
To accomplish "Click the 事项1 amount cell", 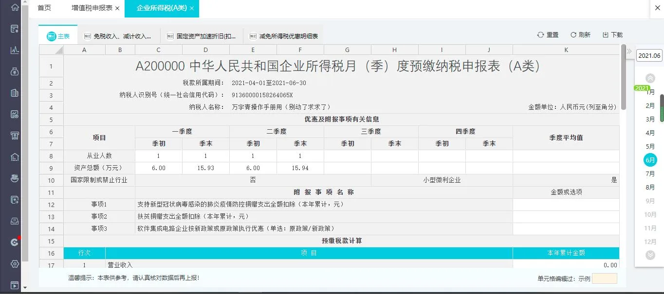I will (x=566, y=204).
